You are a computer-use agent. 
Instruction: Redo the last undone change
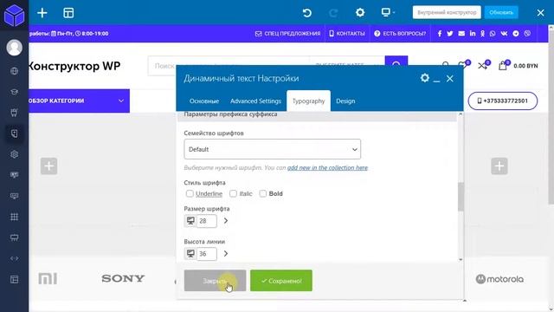click(x=333, y=13)
